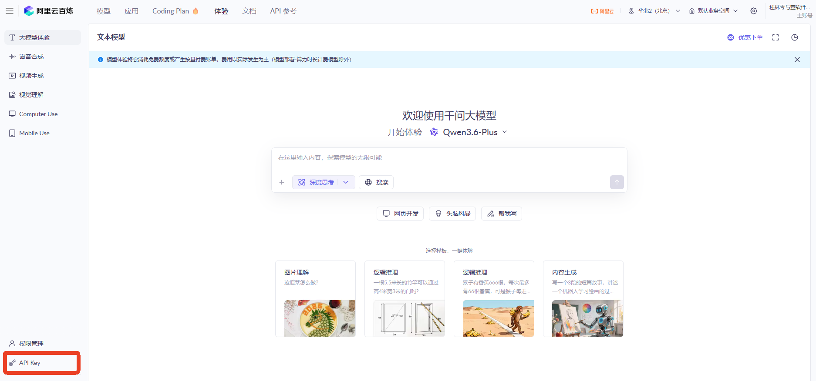The width and height of the screenshot is (816, 381).
Task: Open the conversation history clock icon
Action: pyautogui.click(x=794, y=37)
